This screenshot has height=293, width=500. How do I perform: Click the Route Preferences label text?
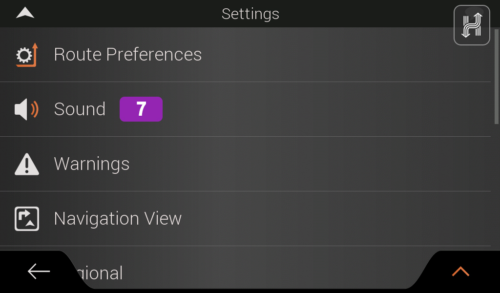pyautogui.click(x=128, y=55)
